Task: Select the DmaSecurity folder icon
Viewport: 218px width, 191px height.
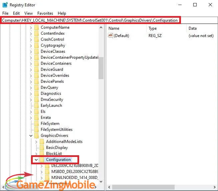Action: click(36, 100)
